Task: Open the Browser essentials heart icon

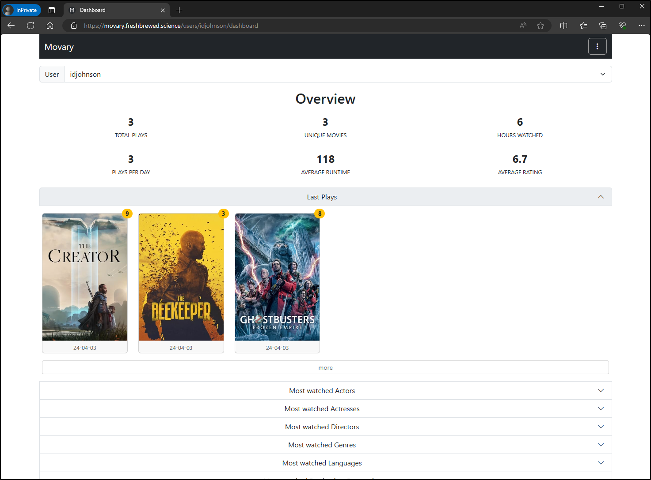Action: (x=622, y=26)
